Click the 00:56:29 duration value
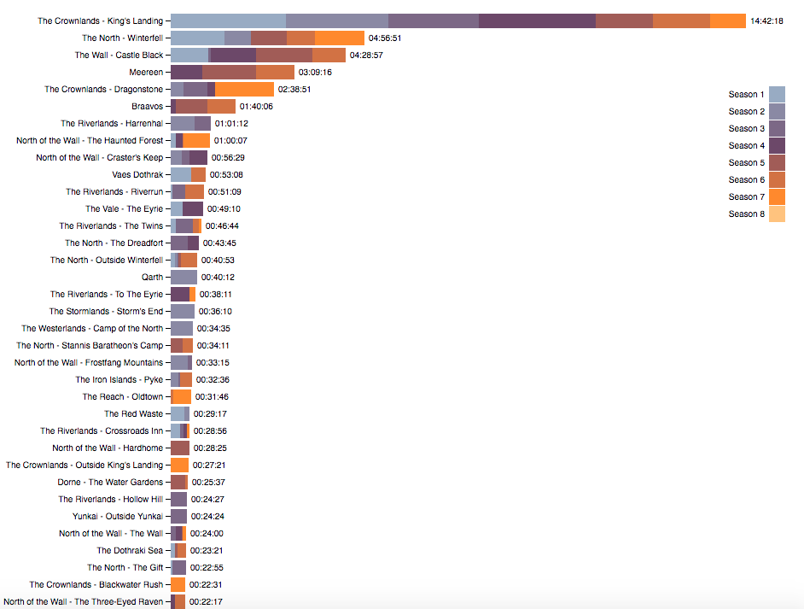Viewport: 804px width, 609px height. click(x=228, y=157)
